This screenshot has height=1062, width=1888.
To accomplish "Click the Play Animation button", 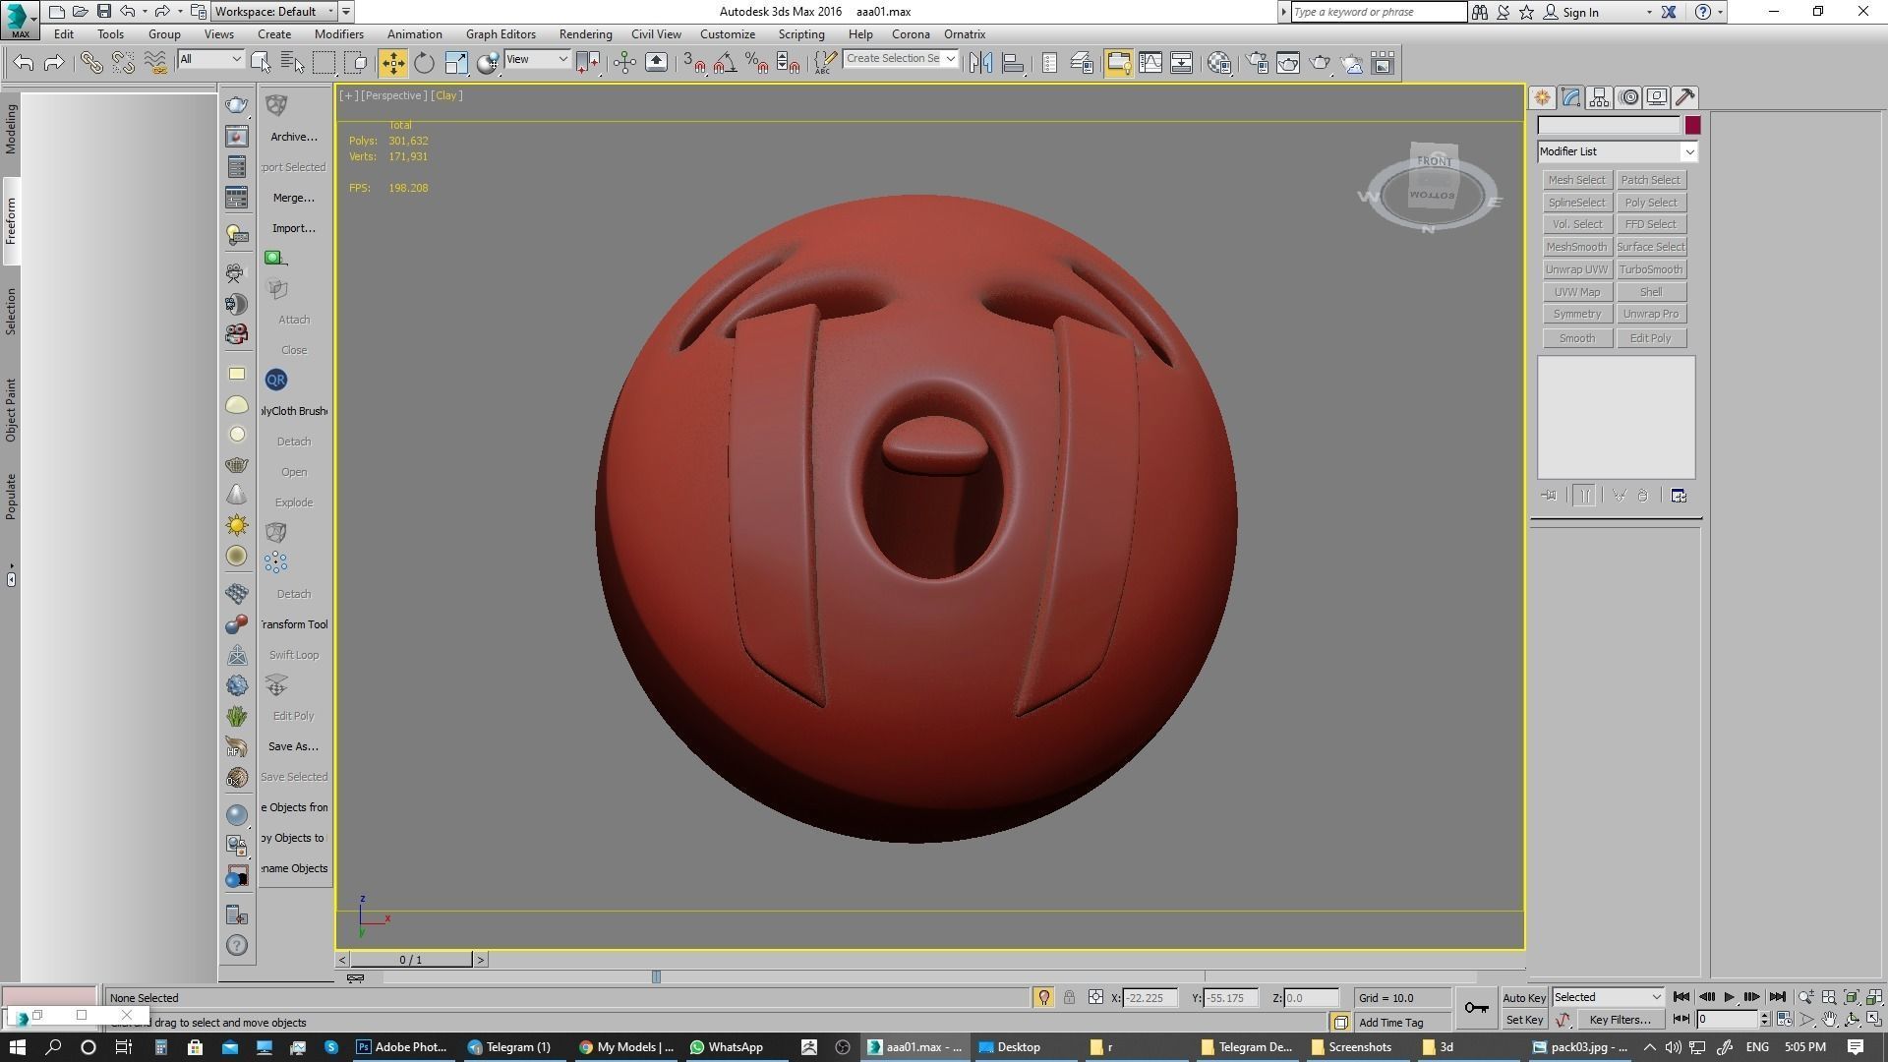I will click(1729, 997).
